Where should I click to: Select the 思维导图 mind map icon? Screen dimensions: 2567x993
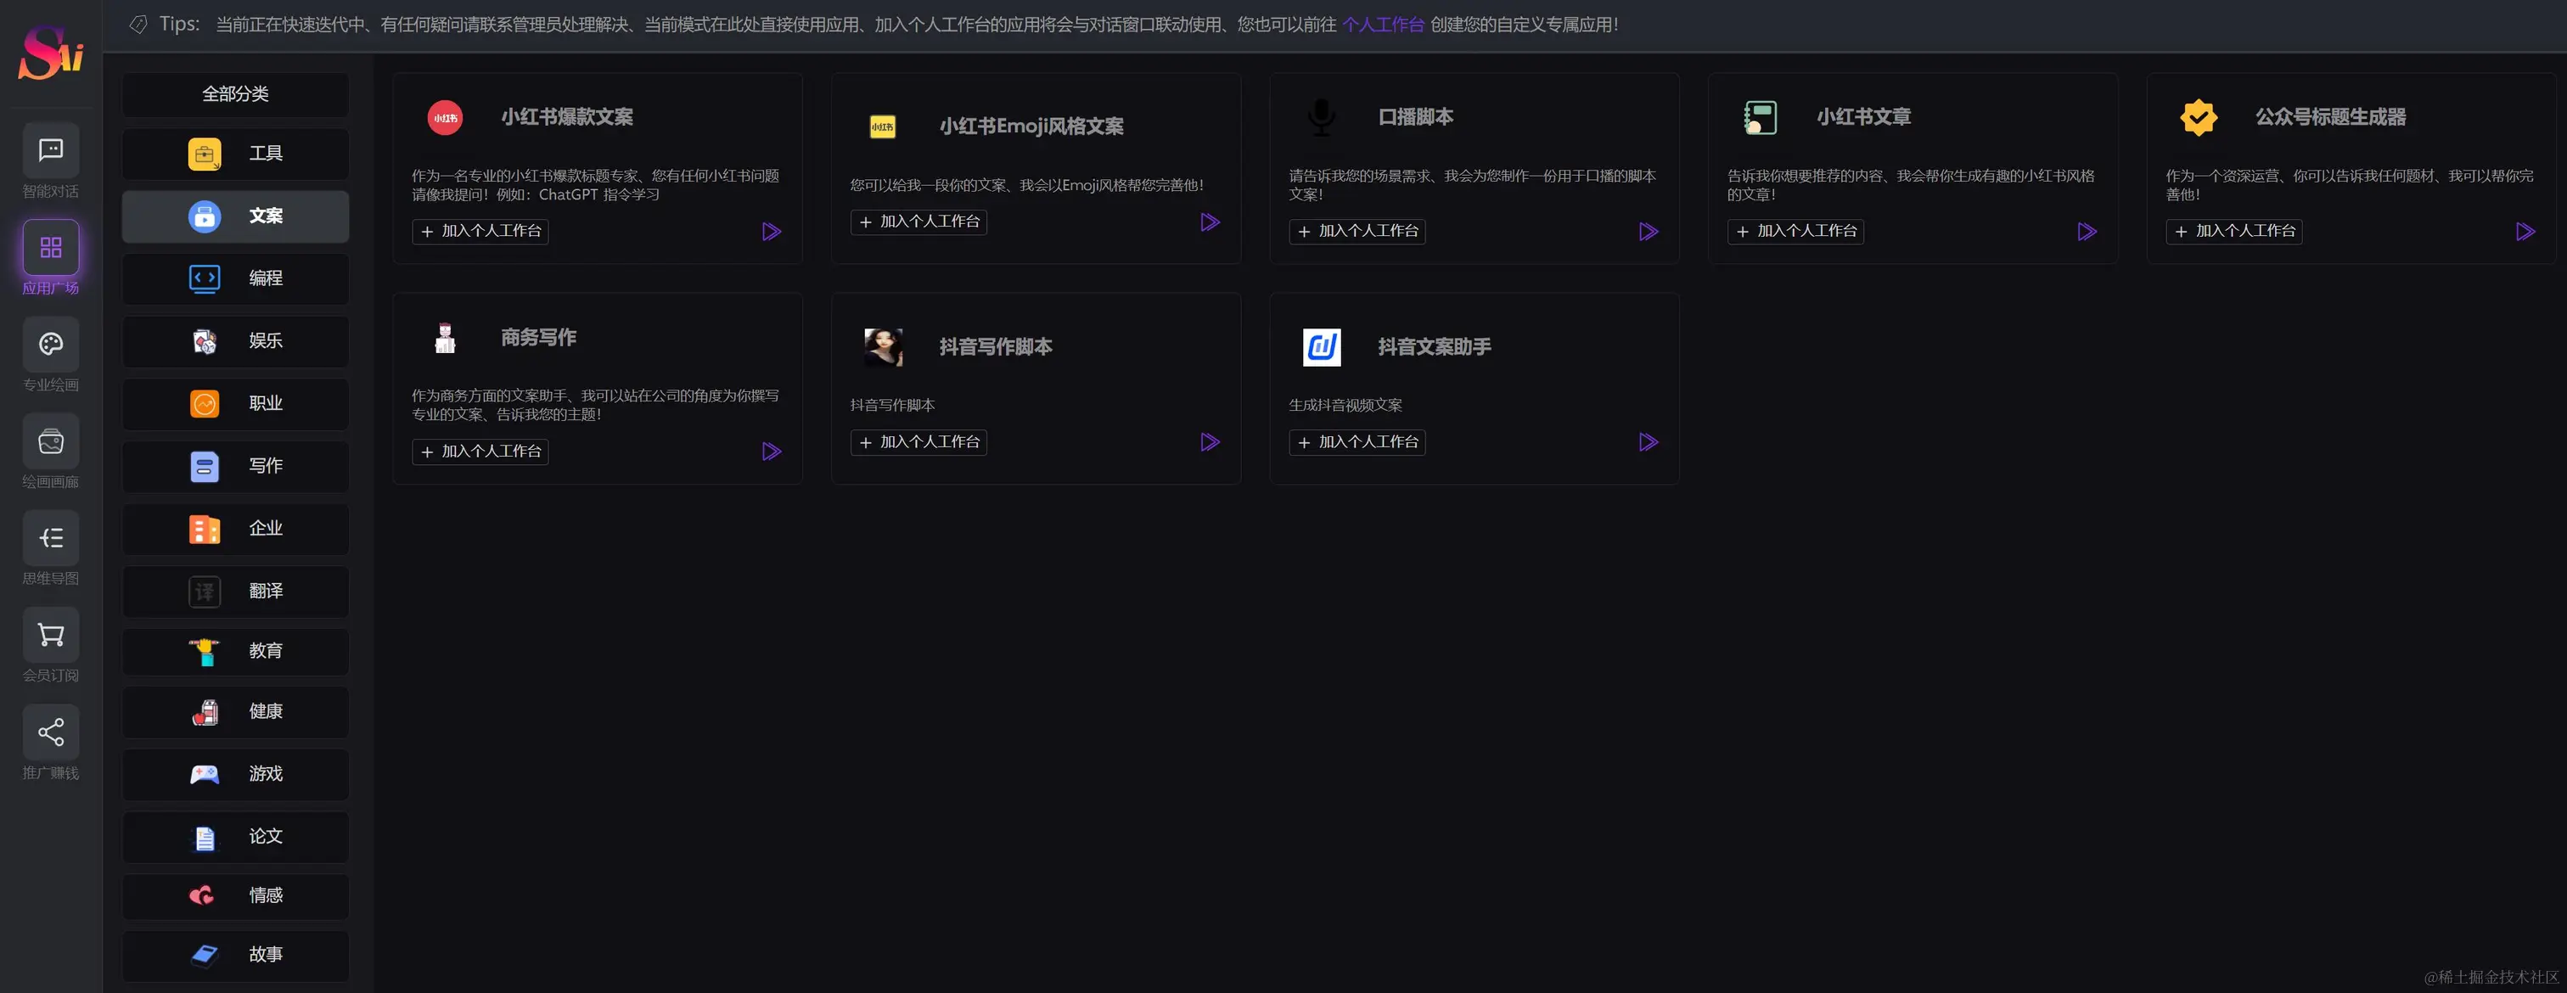pyautogui.click(x=50, y=537)
